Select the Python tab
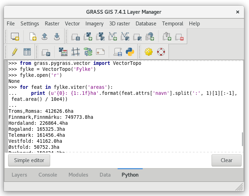 coord(130,175)
